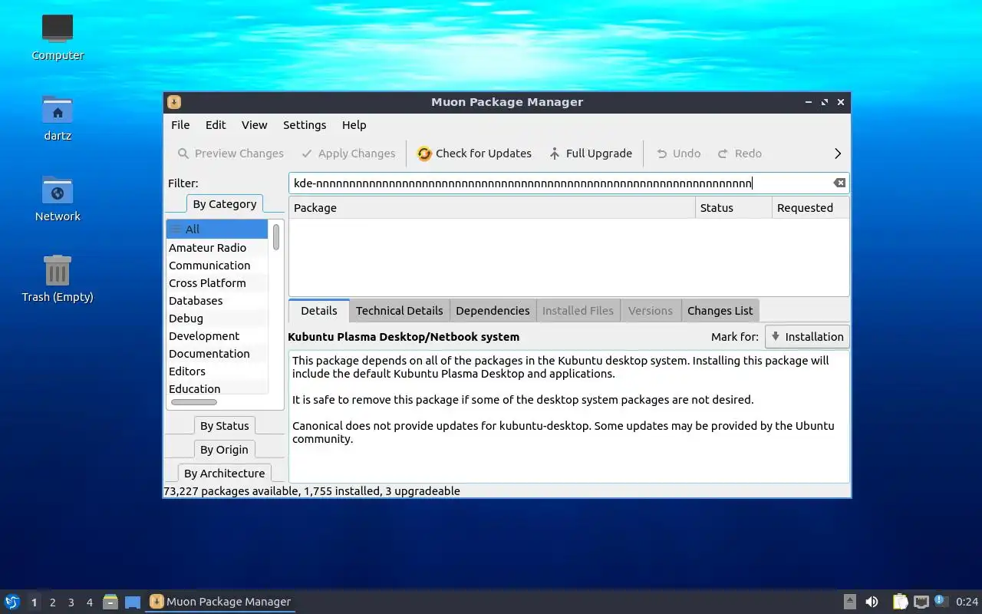Screen dimensions: 982x614
Task: Expand the By Architecture filter section
Action: pyautogui.click(x=224, y=474)
